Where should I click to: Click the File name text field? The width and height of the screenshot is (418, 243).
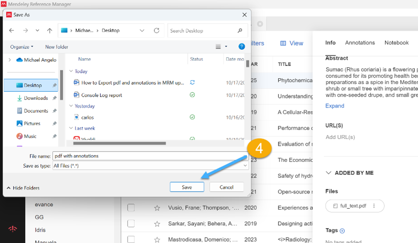[150, 156]
